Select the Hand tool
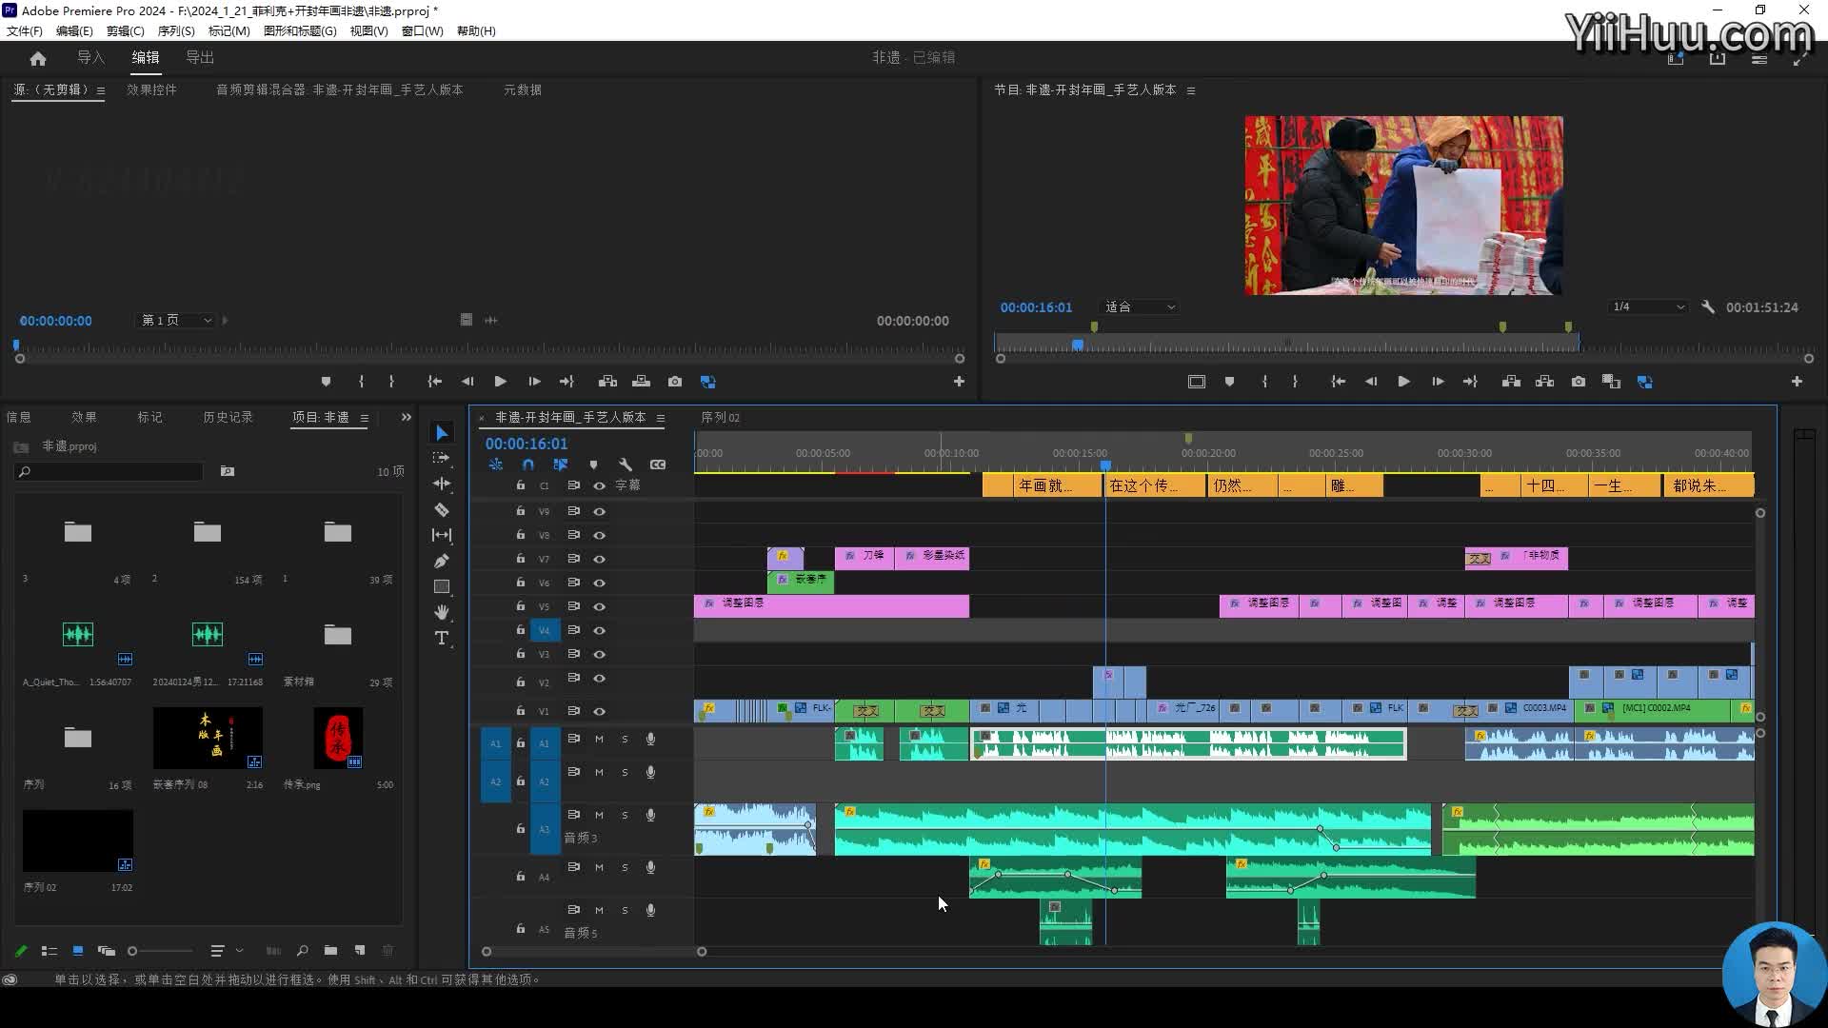Image resolution: width=1828 pixels, height=1028 pixels. click(x=442, y=612)
